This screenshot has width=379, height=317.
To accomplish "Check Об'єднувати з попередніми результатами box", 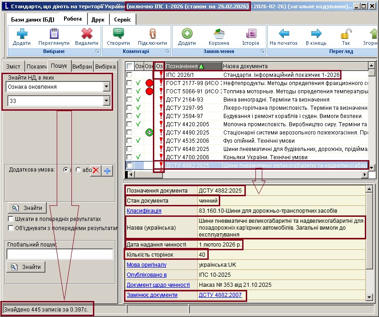I will pos(11,227).
